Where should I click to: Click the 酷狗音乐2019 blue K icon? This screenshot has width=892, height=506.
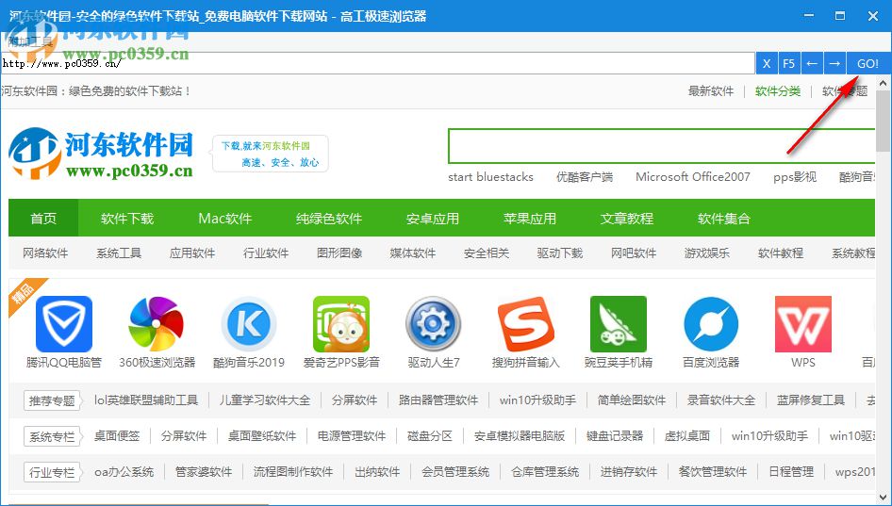(249, 323)
